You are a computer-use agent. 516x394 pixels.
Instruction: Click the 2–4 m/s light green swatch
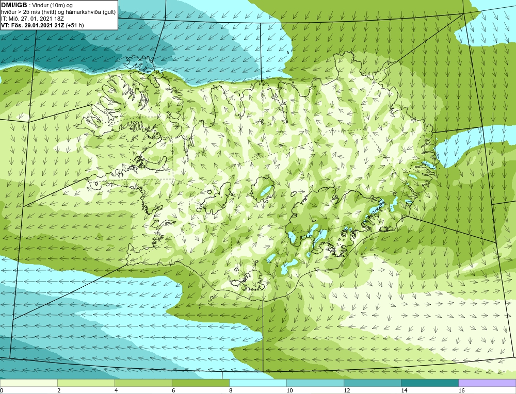[86, 383]
